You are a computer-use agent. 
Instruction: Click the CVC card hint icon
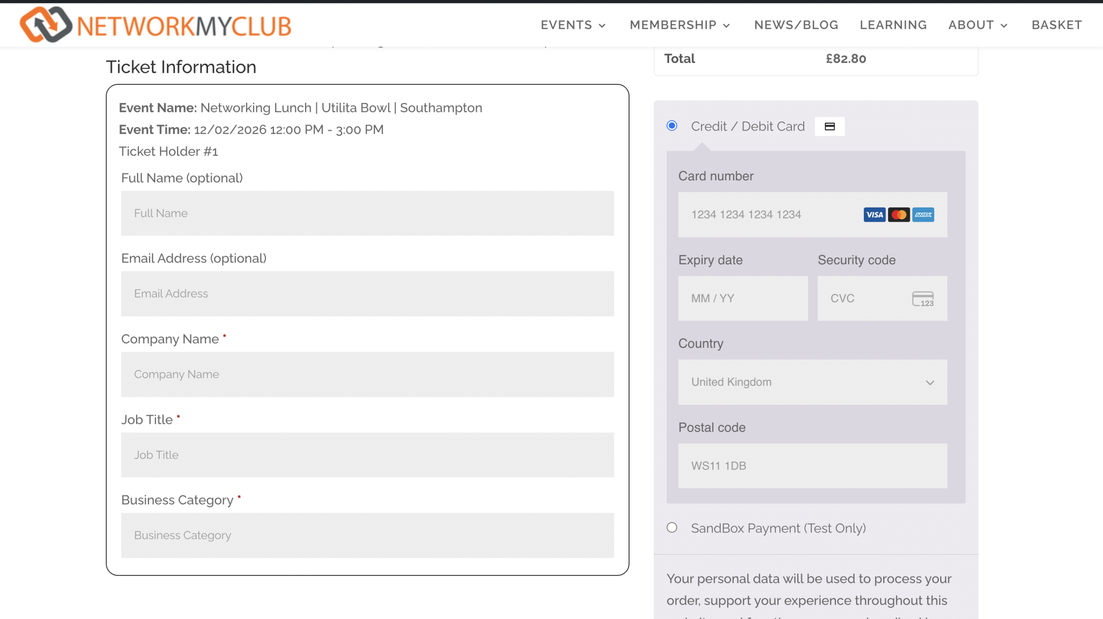coord(922,299)
